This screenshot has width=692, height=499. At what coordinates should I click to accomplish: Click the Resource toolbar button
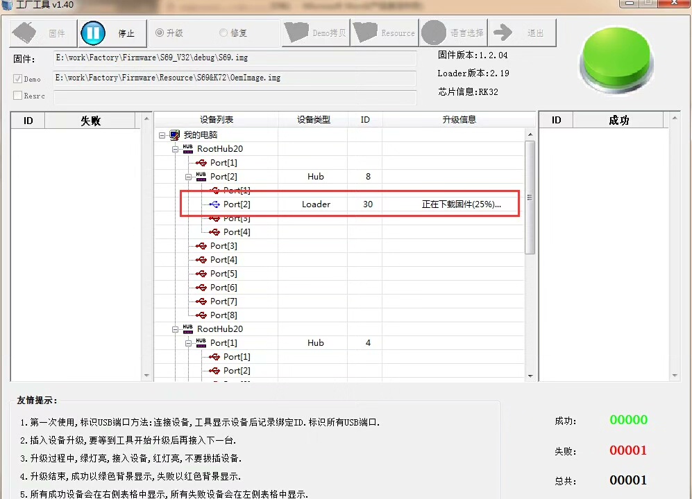coord(385,33)
